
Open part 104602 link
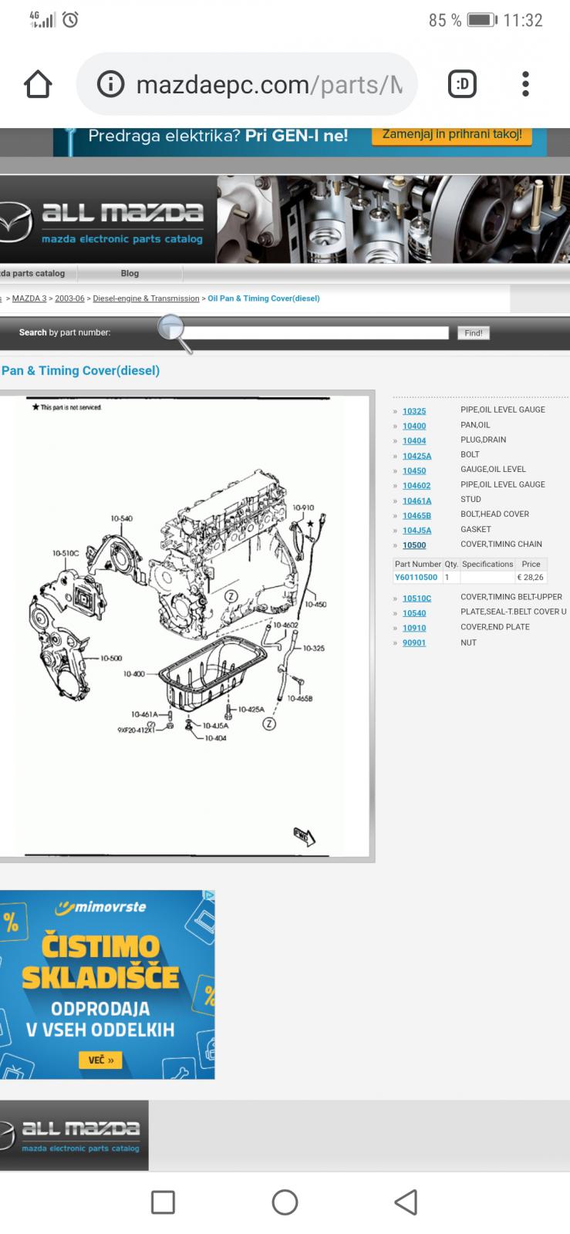click(417, 486)
